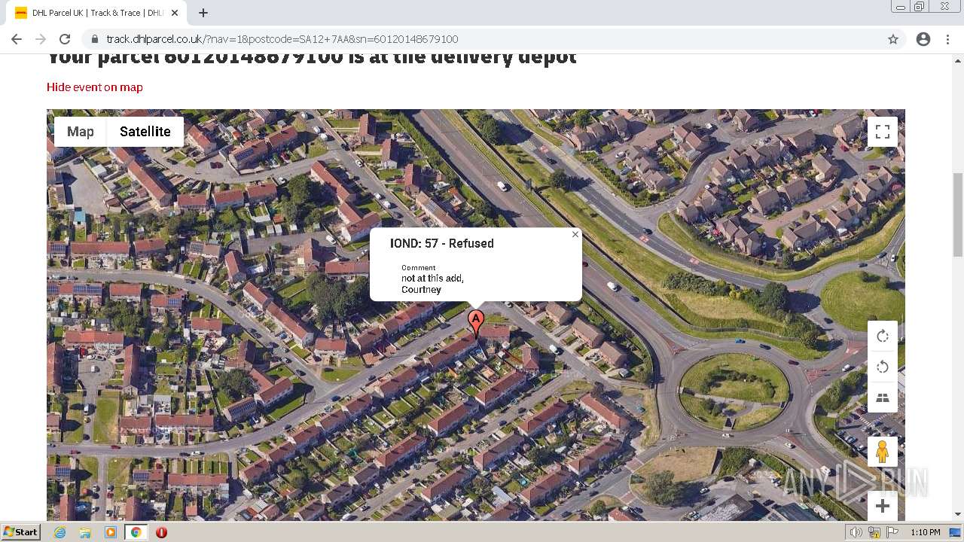
Task: Close the DHL Parcel UK tab
Action: tap(175, 13)
